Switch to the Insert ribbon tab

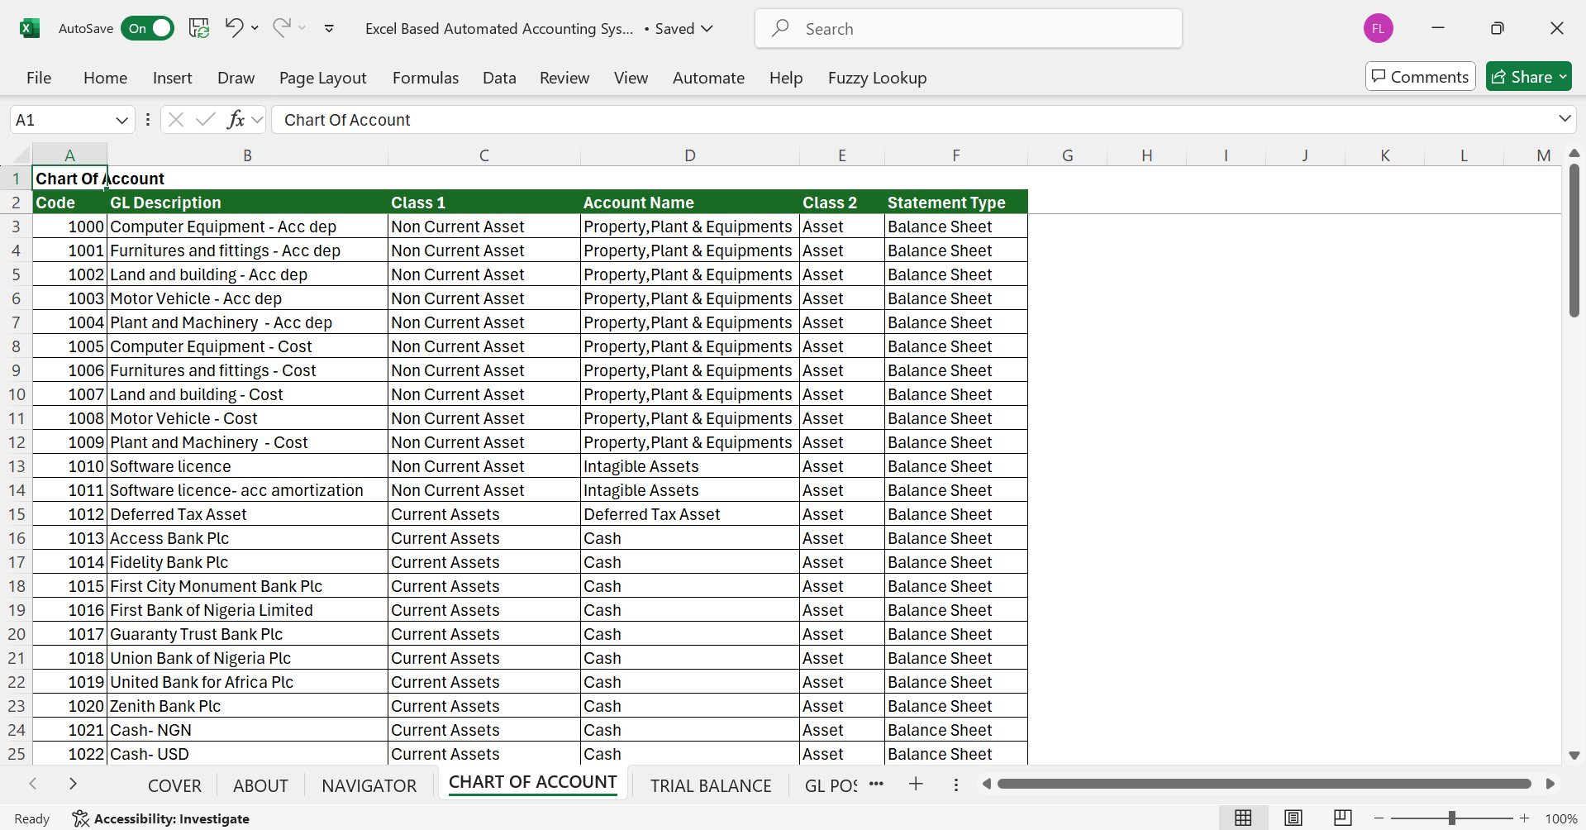[172, 78]
